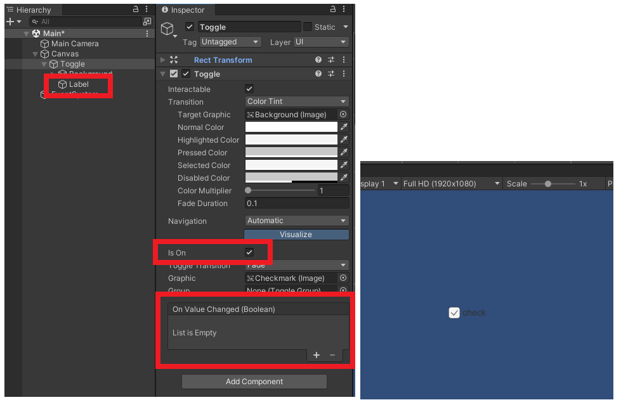The width and height of the screenshot is (621, 407).
Task: Edit the object name field Toggle
Action: click(249, 27)
